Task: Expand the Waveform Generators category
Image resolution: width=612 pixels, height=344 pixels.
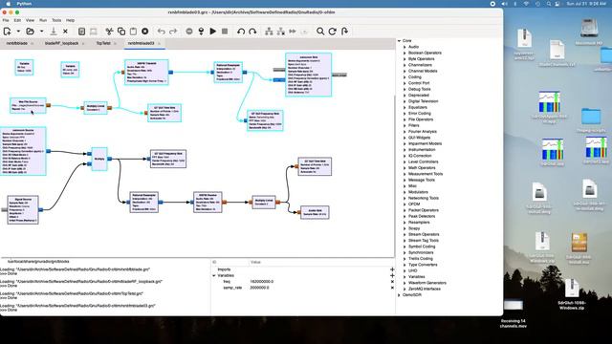Action: [404, 283]
